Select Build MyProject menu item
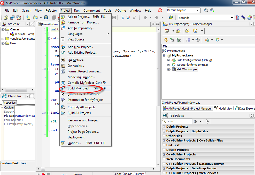 pyautogui.click(x=79, y=88)
